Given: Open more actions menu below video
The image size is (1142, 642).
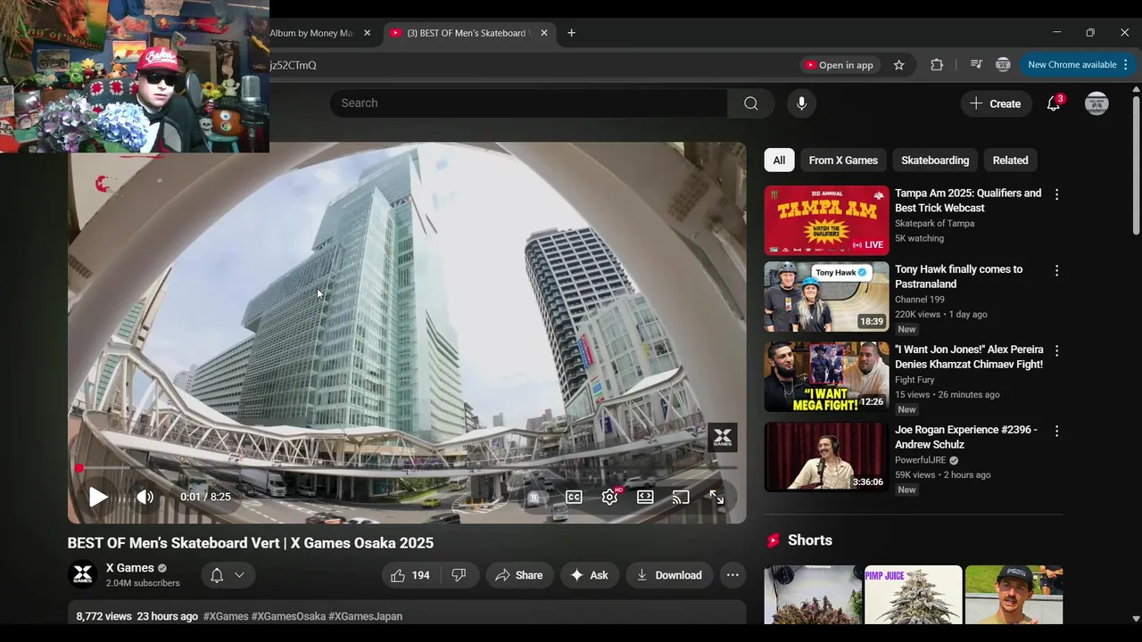Looking at the screenshot, I should 732,575.
